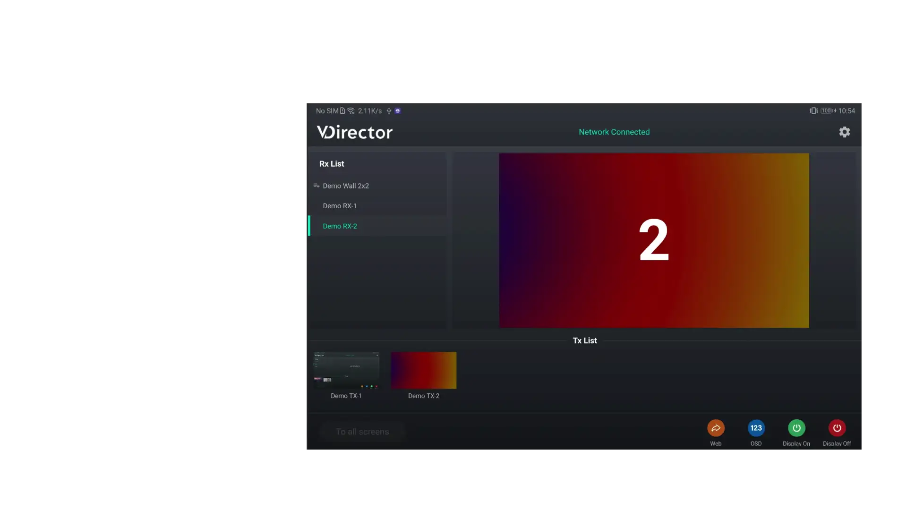This screenshot has height=510, width=907.
Task: Click the To all screens button
Action: 362,432
